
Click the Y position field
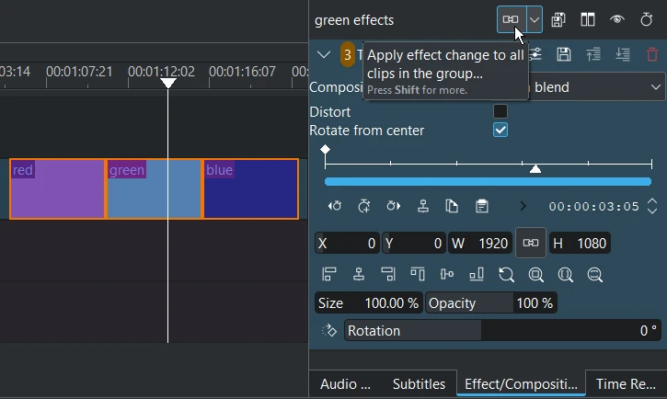[414, 243]
